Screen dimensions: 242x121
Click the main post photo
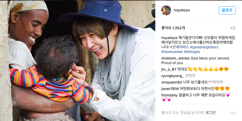pos(78,61)
